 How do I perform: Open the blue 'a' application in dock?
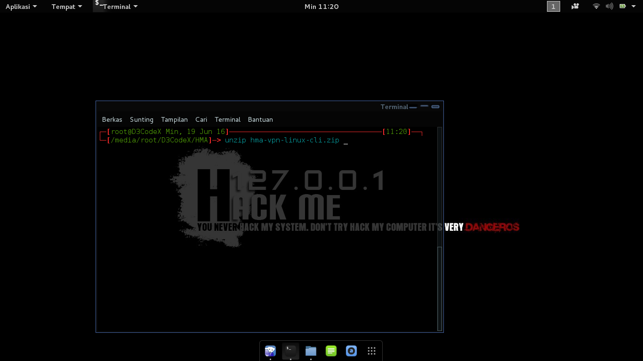(x=351, y=351)
